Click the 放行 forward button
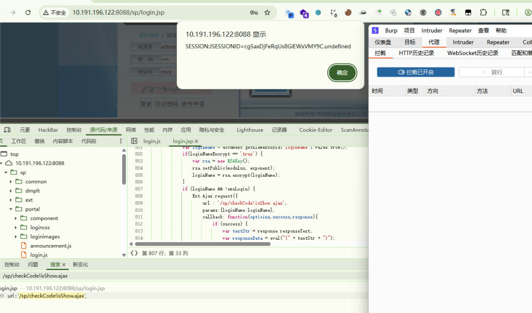Screen dimensions: 532x313 point(492,72)
